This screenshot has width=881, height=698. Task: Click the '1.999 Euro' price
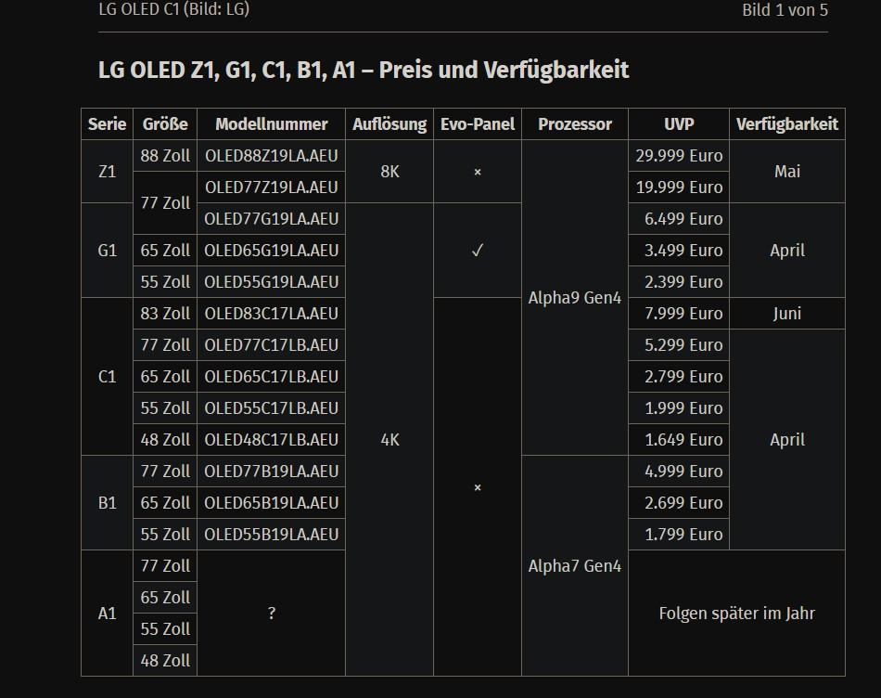(x=679, y=407)
